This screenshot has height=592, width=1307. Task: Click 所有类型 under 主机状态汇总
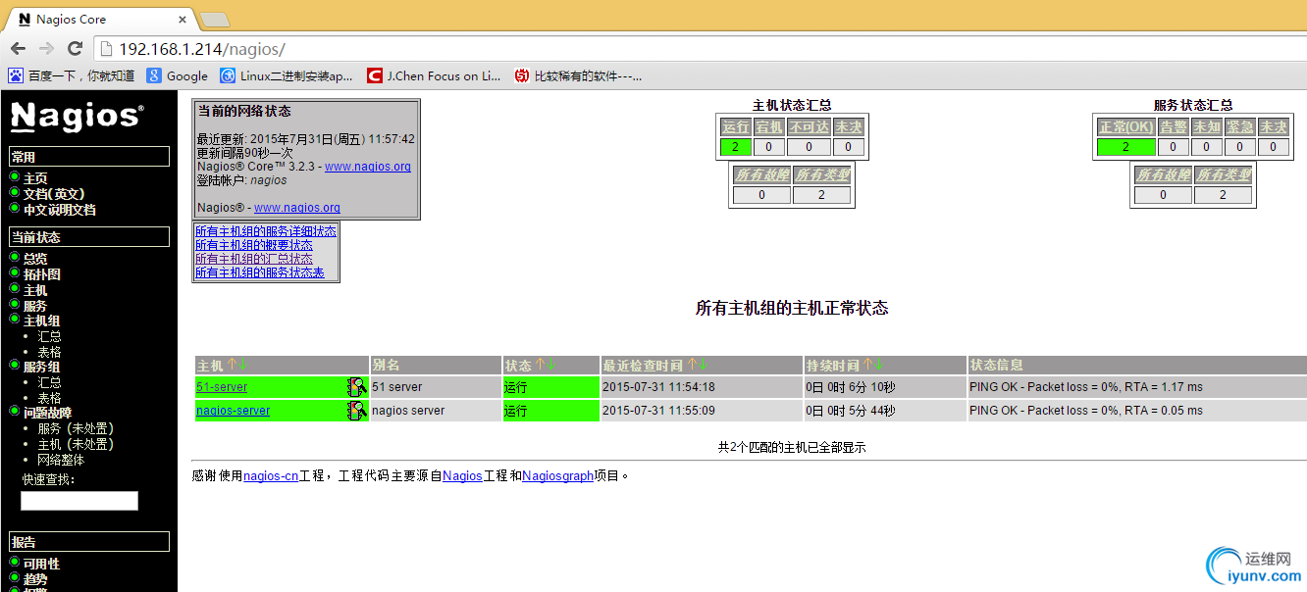pyautogui.click(x=820, y=174)
